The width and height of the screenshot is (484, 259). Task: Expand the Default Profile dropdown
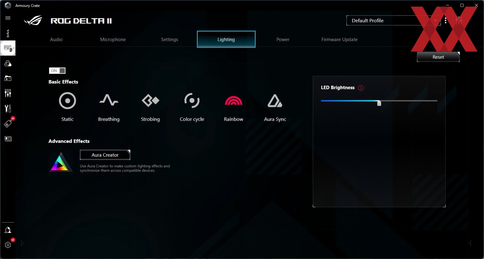pos(394,20)
